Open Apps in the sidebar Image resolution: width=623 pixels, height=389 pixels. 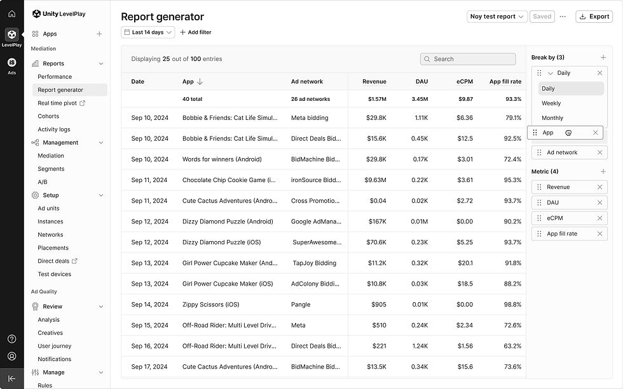(x=50, y=34)
